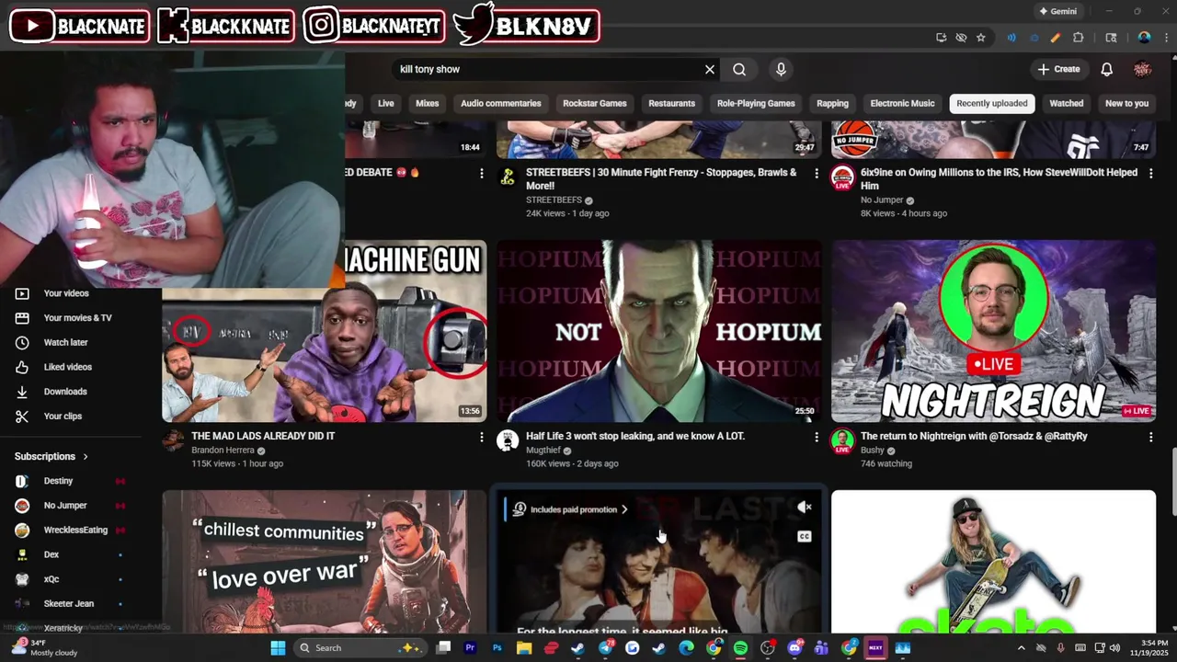Select the Live filter chip
The height and width of the screenshot is (662, 1177).
[386, 103]
